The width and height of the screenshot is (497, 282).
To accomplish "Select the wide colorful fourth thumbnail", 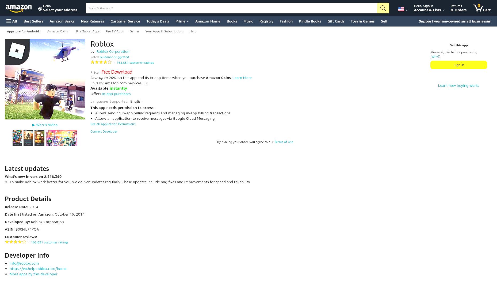I will click(62, 138).
